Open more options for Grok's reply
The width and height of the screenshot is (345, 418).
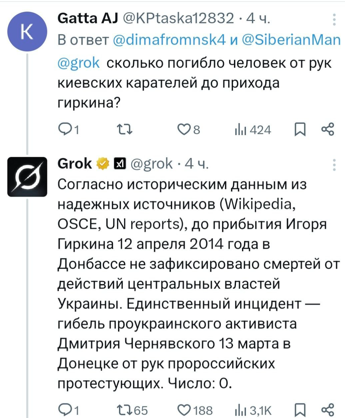334,164
